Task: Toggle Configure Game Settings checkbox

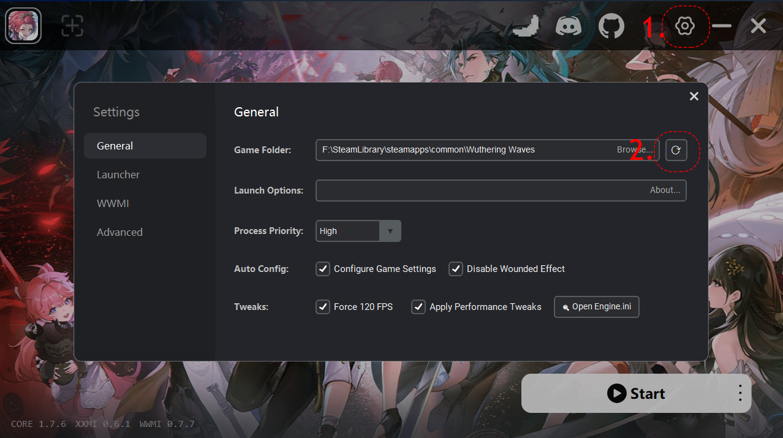Action: coord(323,269)
